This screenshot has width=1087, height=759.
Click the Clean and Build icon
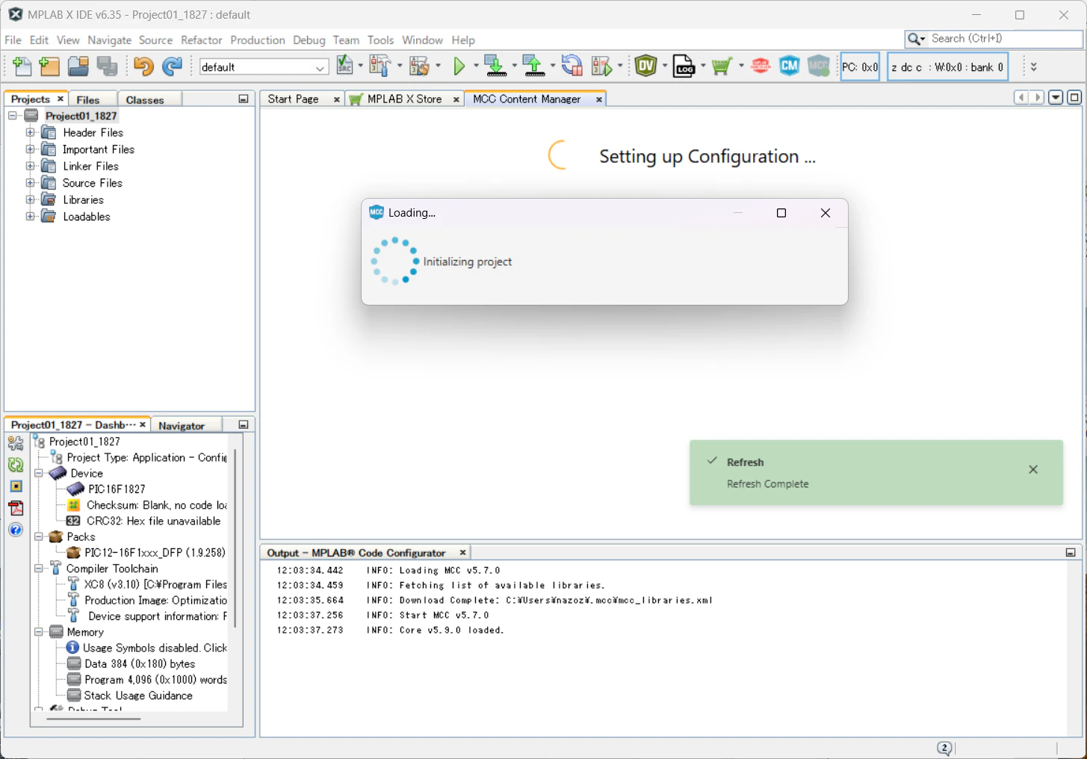[x=418, y=66]
